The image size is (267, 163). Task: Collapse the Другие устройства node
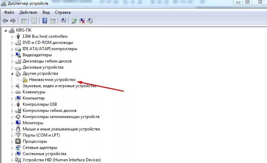click(12, 74)
